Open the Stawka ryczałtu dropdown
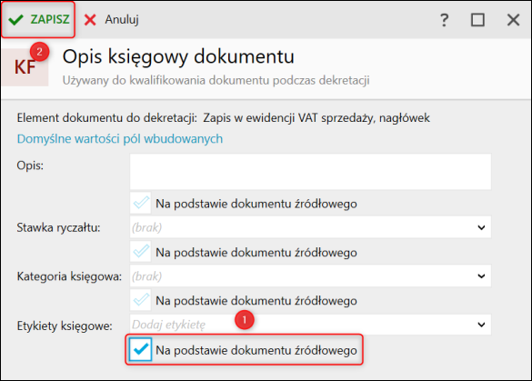Image resolution: width=532 pixels, height=381 pixels. point(310,227)
